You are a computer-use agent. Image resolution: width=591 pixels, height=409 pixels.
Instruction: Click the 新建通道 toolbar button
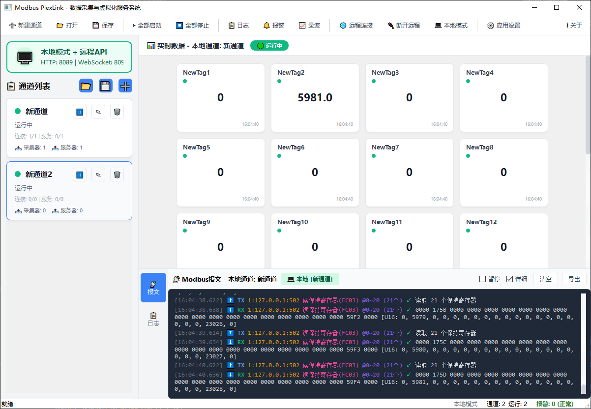tap(26, 25)
